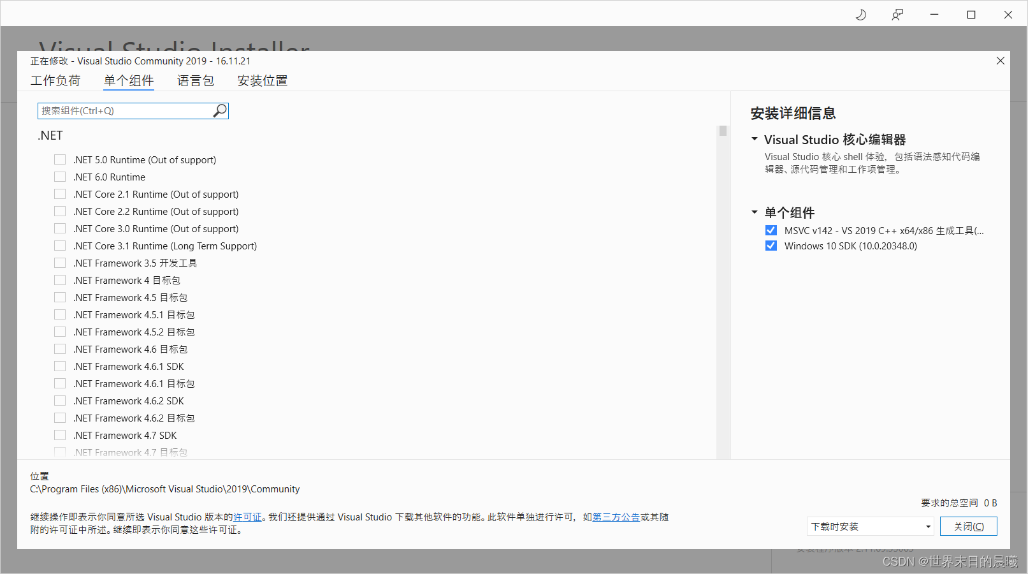1028x574 pixels.
Task: Collapse 单个组件 section in details
Action: (755, 212)
